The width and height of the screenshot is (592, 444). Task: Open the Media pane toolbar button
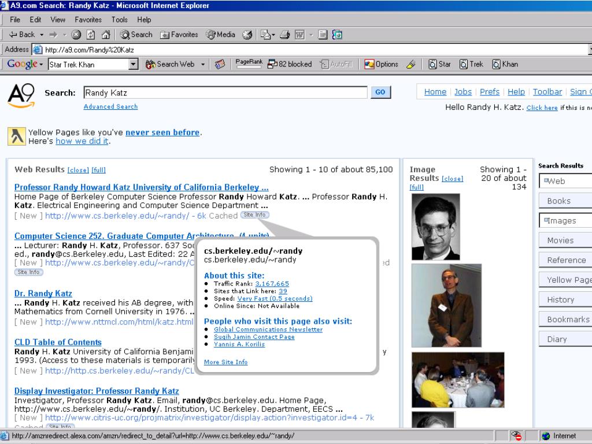(x=220, y=35)
